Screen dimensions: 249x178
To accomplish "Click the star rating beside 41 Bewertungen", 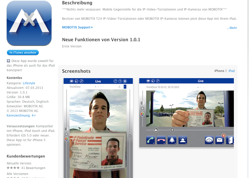I will 13,168.
